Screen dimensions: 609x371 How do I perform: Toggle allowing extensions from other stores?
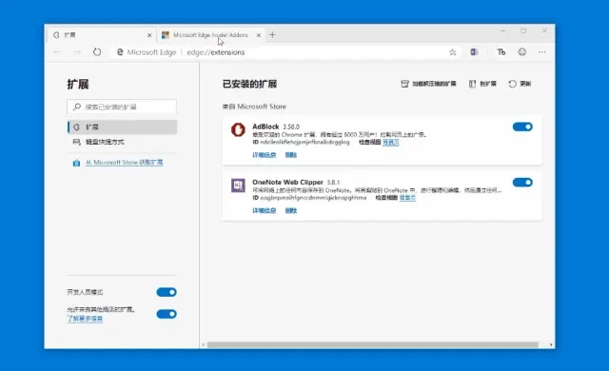167,314
